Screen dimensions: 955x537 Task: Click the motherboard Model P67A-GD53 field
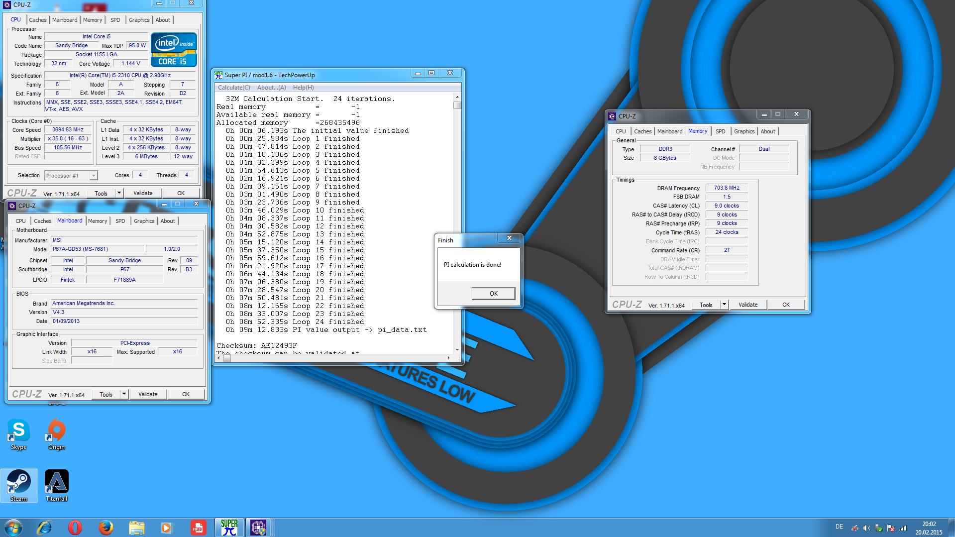click(x=98, y=249)
